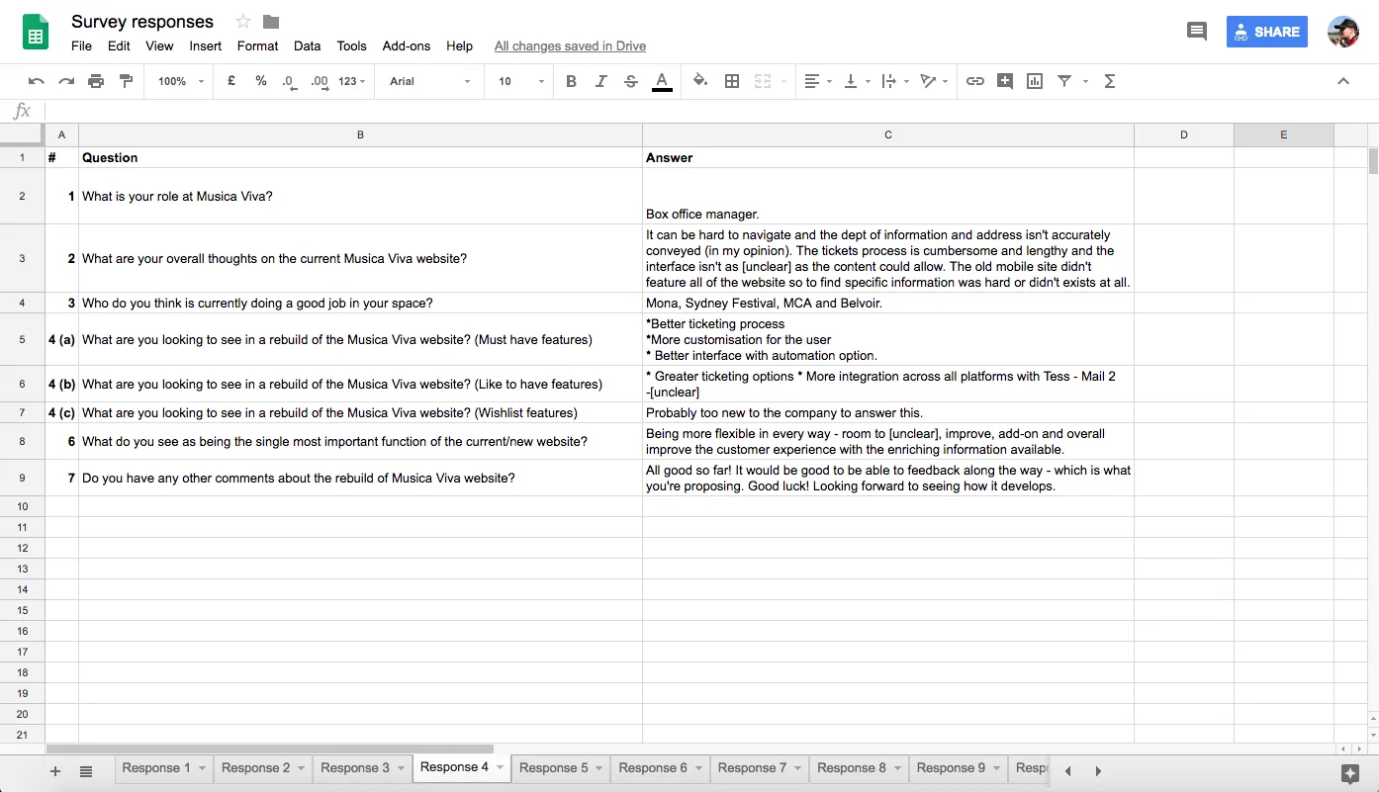
Task: Insert a link
Action: [x=975, y=81]
